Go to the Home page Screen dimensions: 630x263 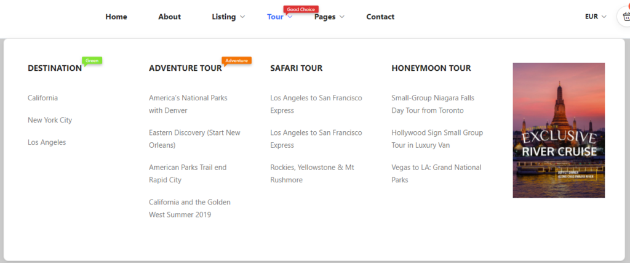point(116,17)
